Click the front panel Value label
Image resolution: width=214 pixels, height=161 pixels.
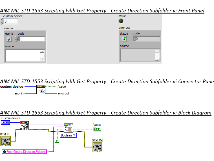tap(123, 16)
